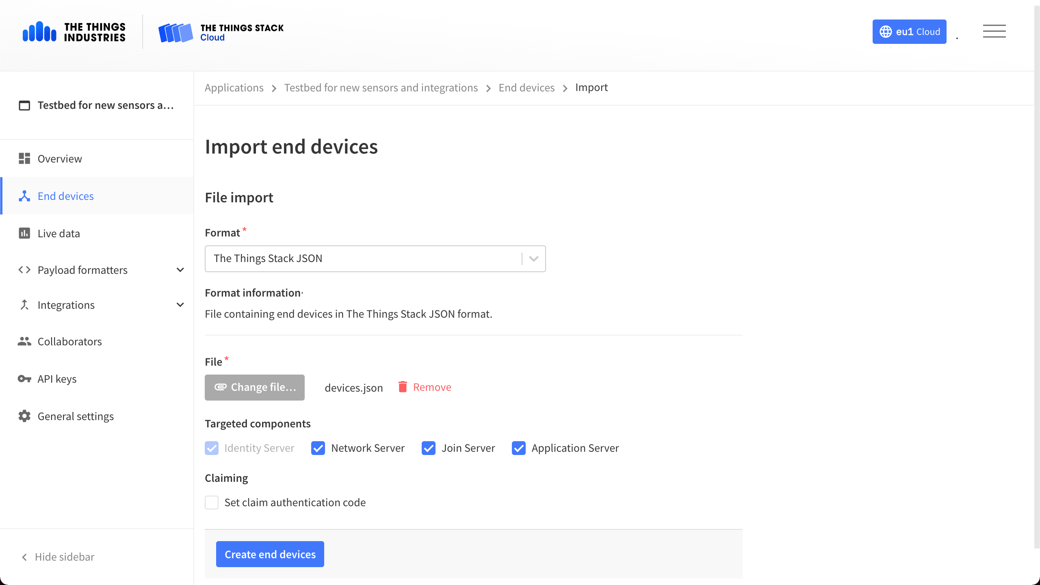
Task: Click the Live data chart icon
Action: point(24,233)
